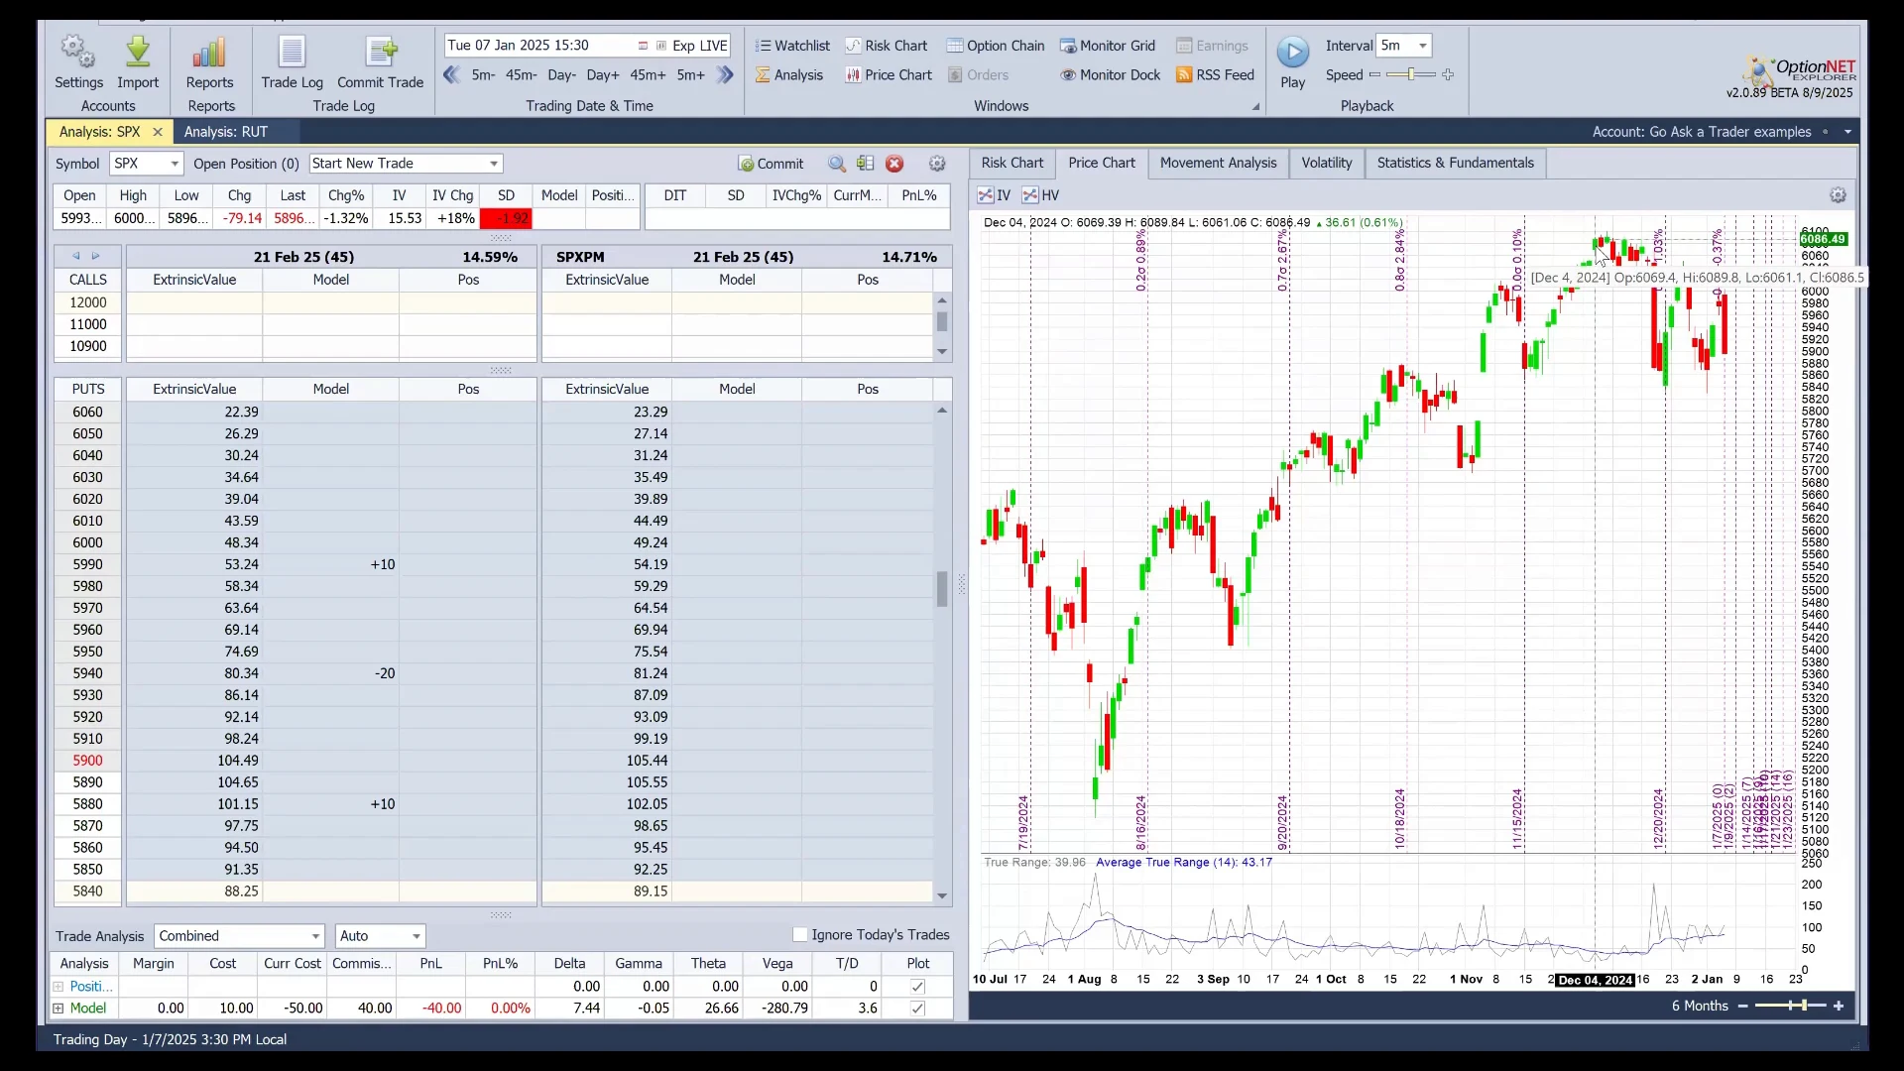Jump forward with the double-right arrow

tap(725, 74)
